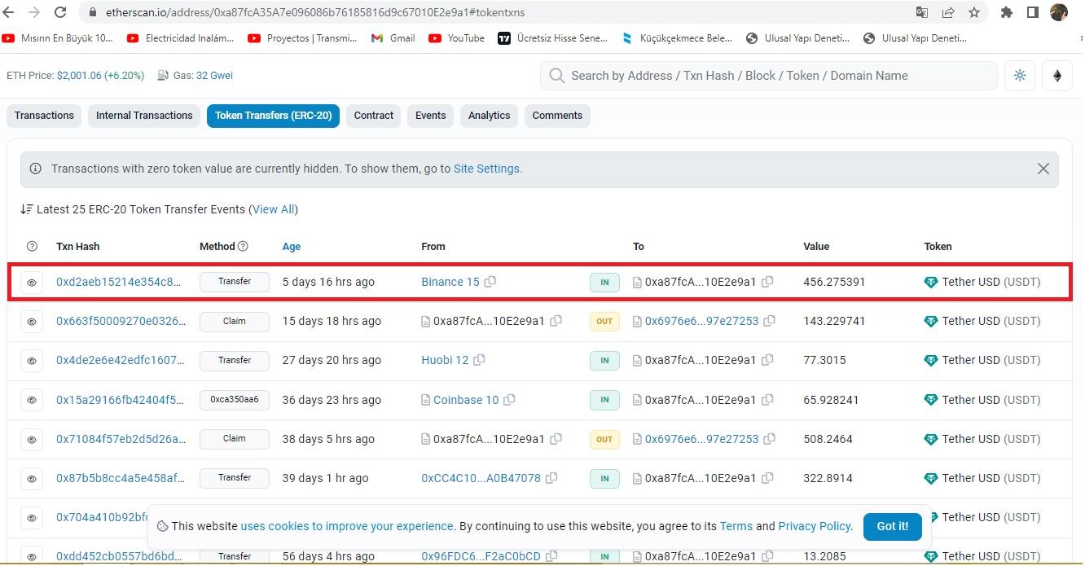Click the Method column help icon
The width and height of the screenshot is (1085, 566).
pos(243,246)
